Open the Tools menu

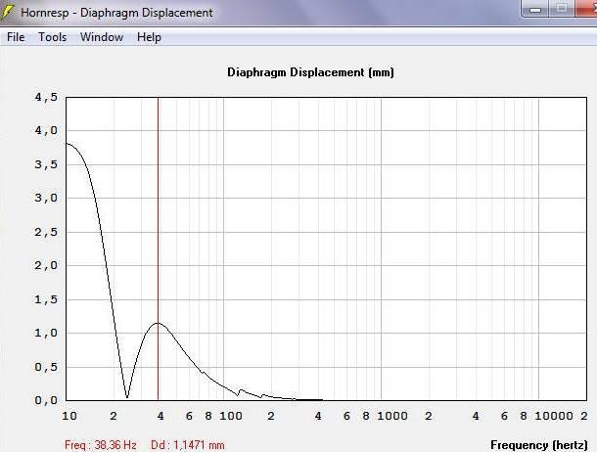coord(53,37)
